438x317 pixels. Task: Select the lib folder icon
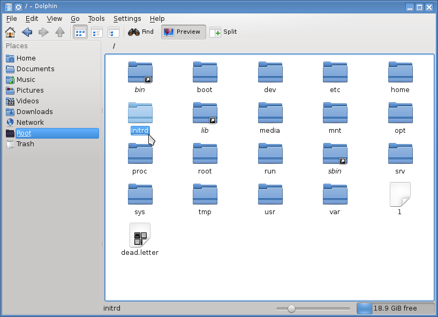205,113
